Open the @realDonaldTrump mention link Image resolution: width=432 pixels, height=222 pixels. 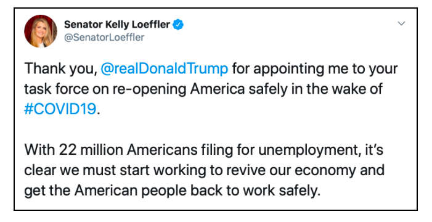(165, 68)
